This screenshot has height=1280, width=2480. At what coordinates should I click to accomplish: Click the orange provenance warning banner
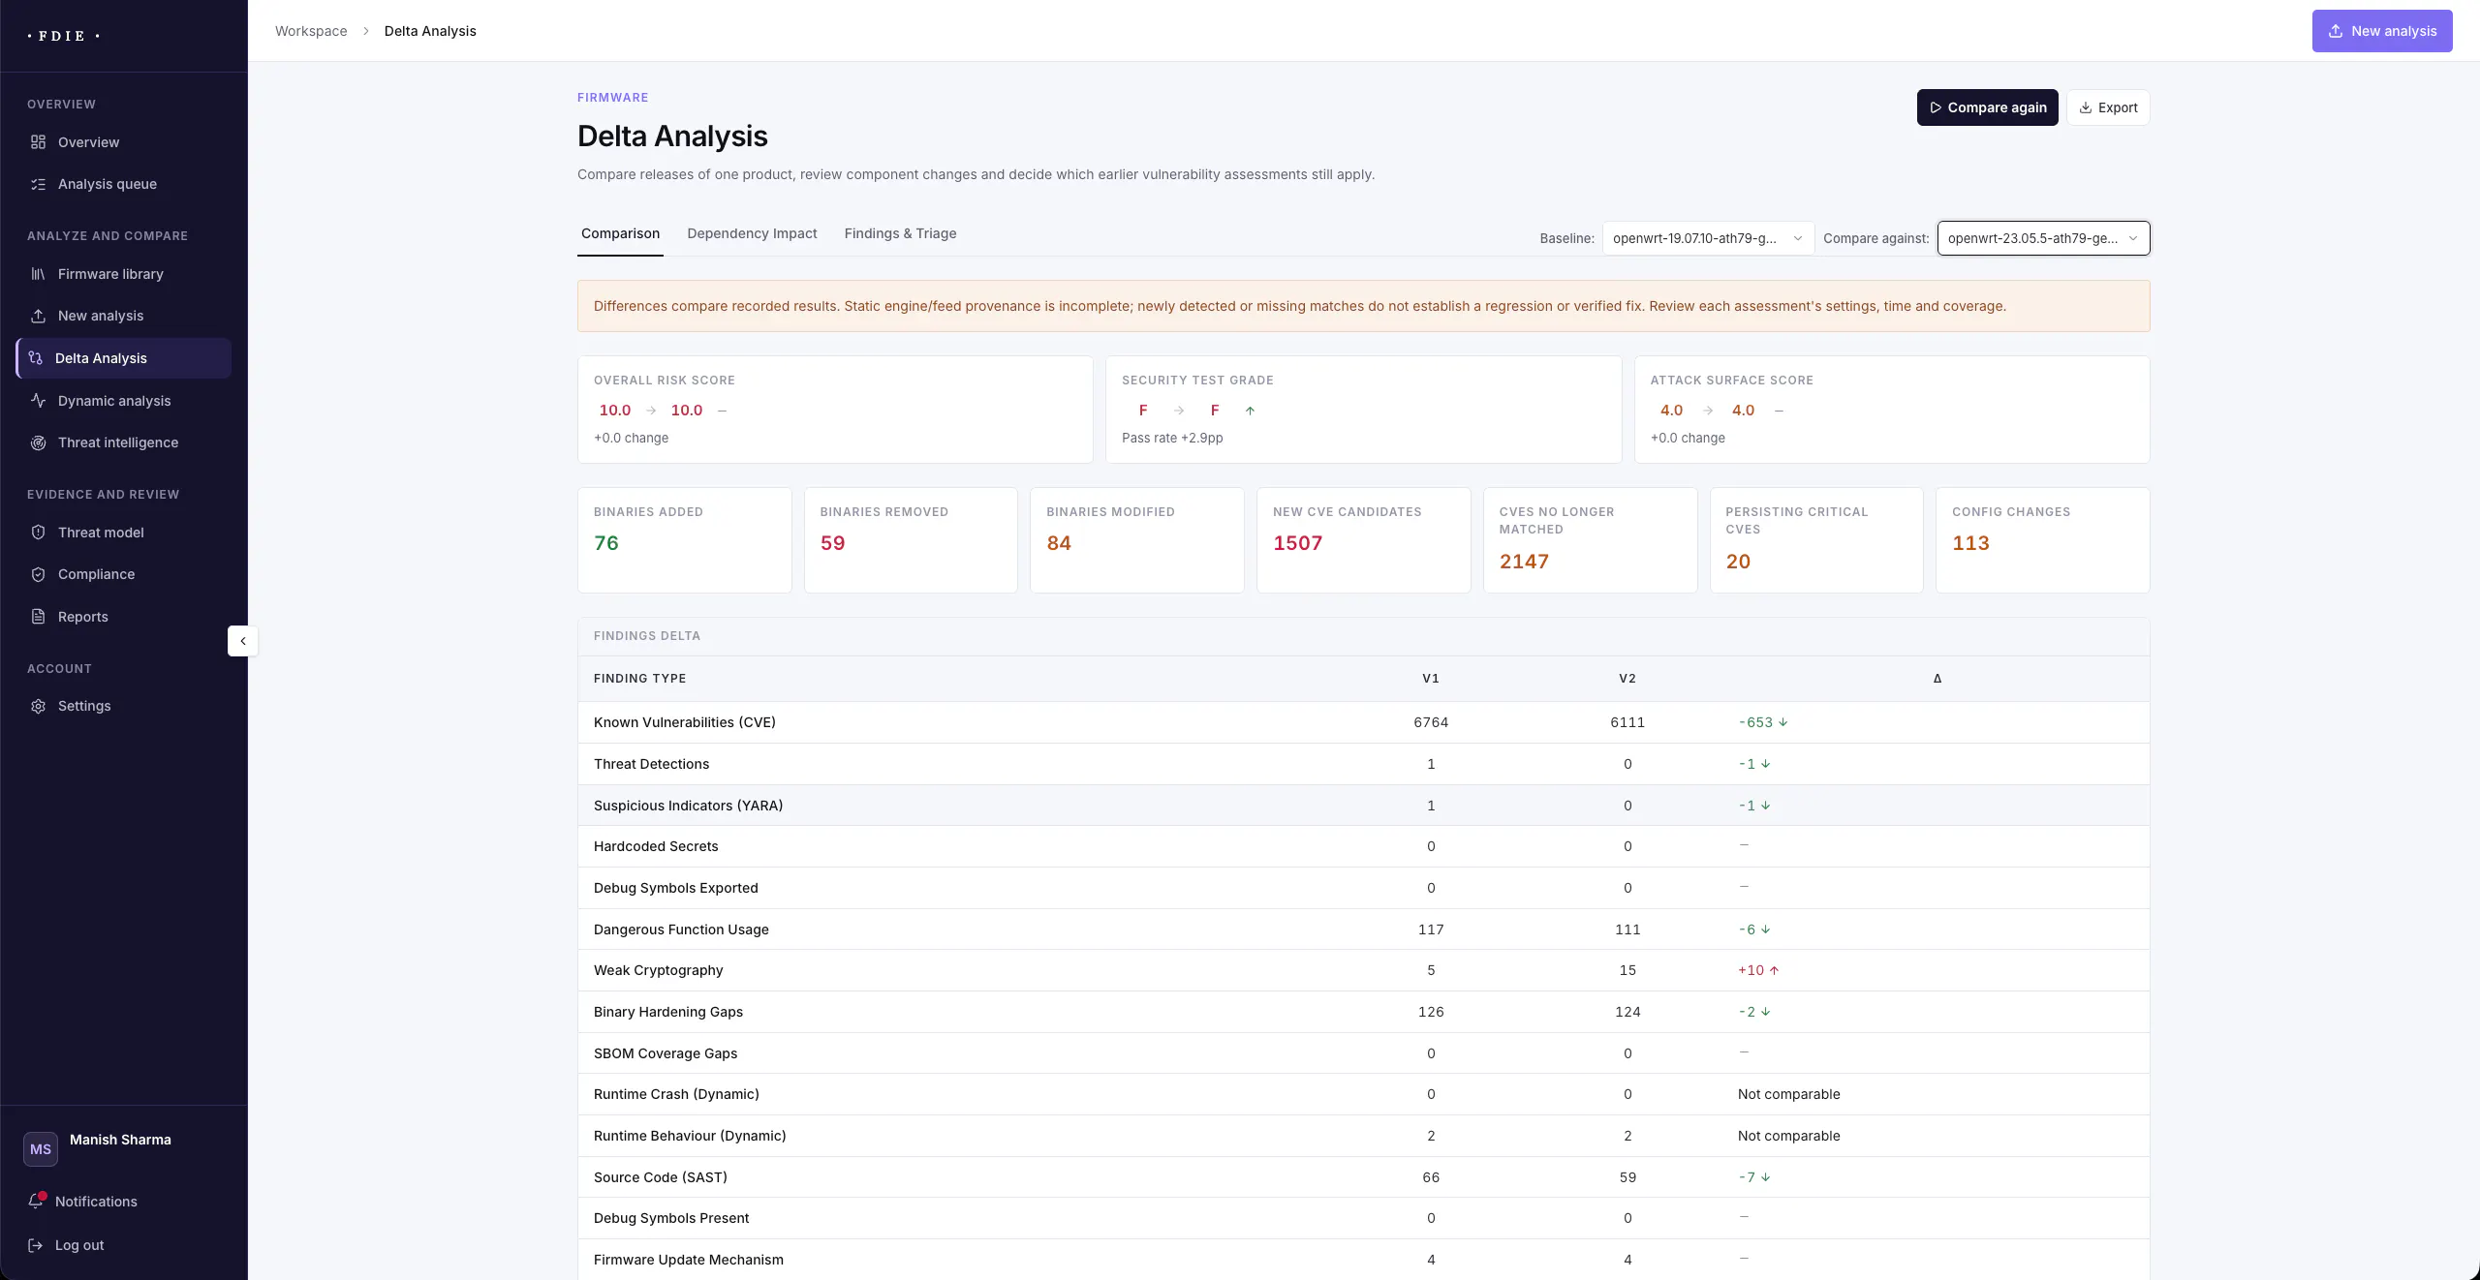click(x=1363, y=306)
